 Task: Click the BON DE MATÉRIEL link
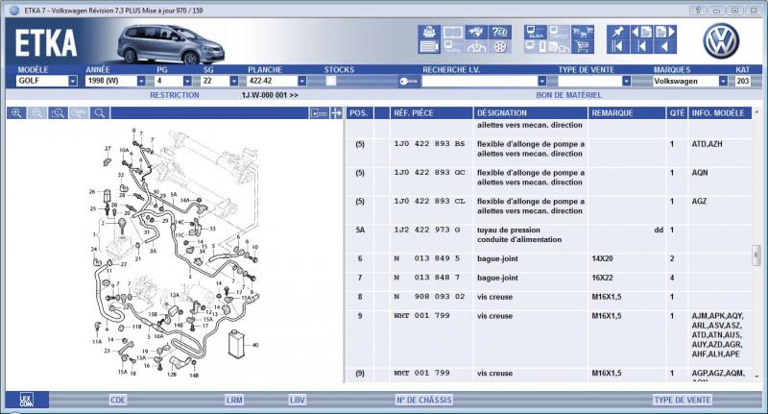point(568,95)
